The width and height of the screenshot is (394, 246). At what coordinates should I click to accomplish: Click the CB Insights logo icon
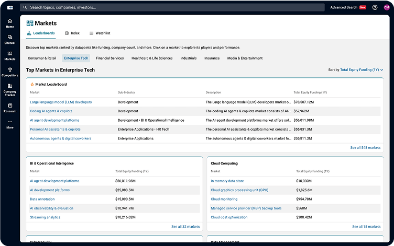pyautogui.click(x=9, y=7)
